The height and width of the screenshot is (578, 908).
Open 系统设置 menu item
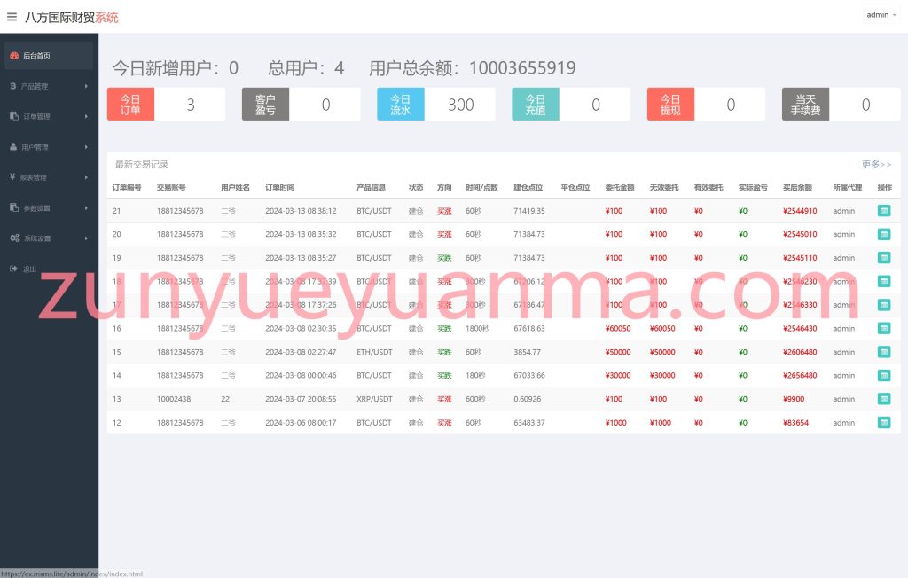(50, 238)
